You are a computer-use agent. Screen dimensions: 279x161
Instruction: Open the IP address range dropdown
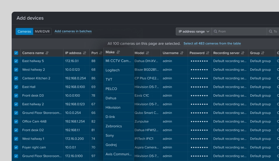click(x=194, y=32)
